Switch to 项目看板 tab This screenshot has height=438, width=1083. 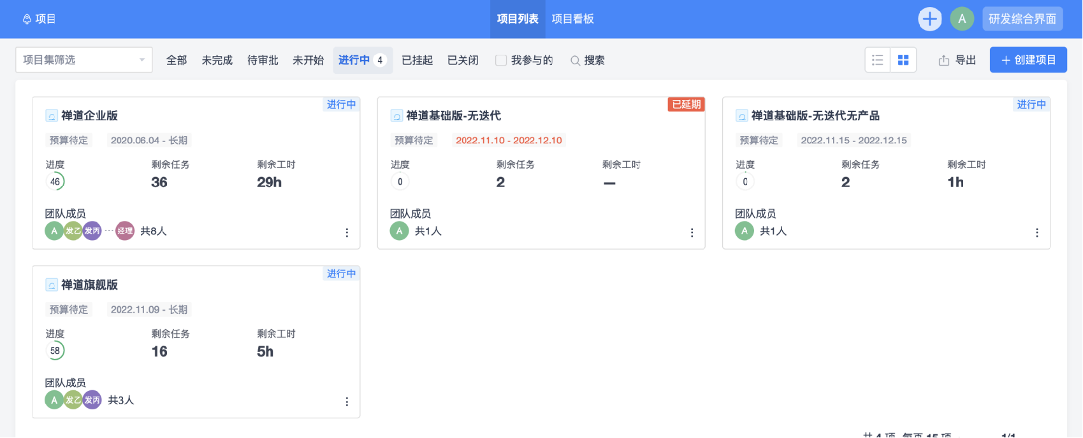(x=572, y=19)
